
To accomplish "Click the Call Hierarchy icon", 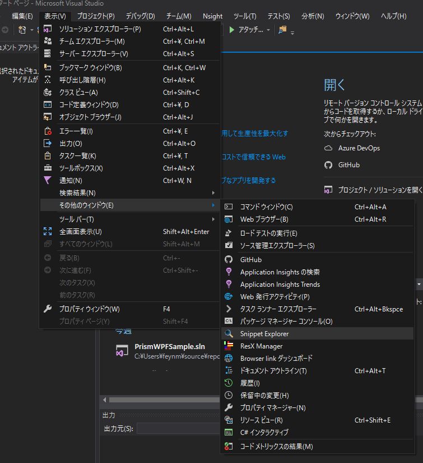I will click(48, 80).
